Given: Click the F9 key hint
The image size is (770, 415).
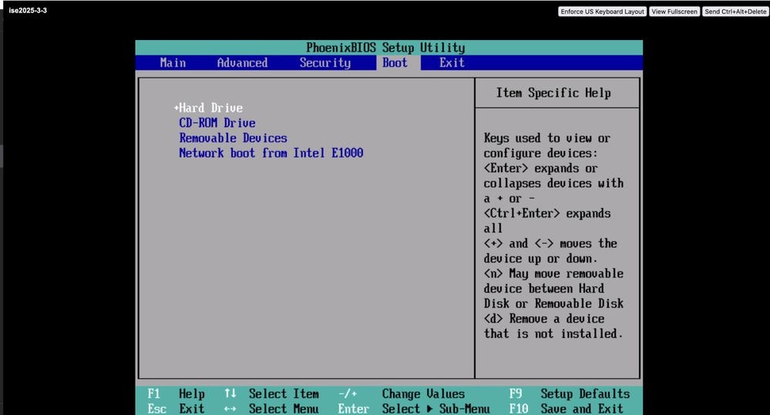Looking at the screenshot, I should (515, 393).
